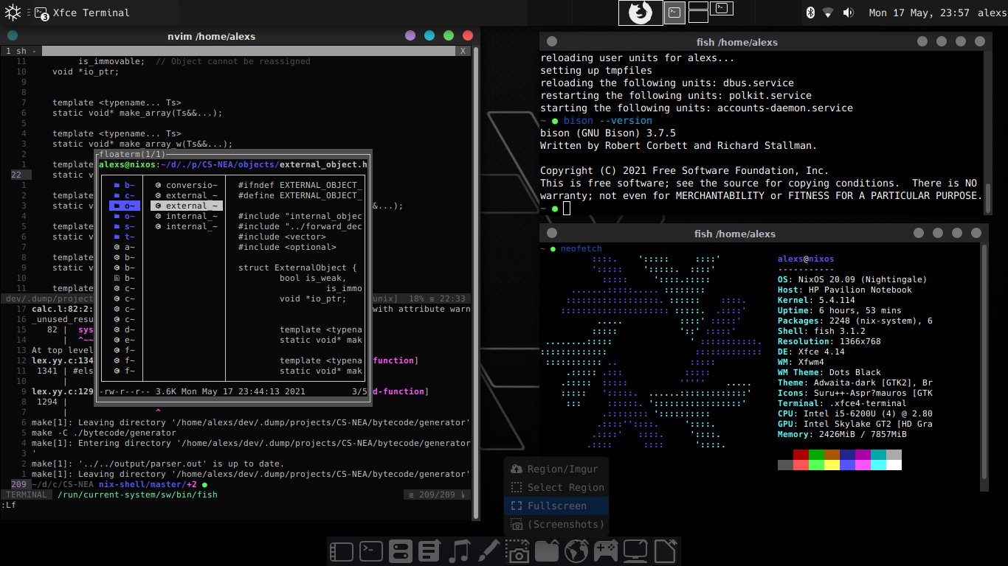Click the Mon 17 May clock
This screenshot has height=566, width=1008.
pos(919,13)
